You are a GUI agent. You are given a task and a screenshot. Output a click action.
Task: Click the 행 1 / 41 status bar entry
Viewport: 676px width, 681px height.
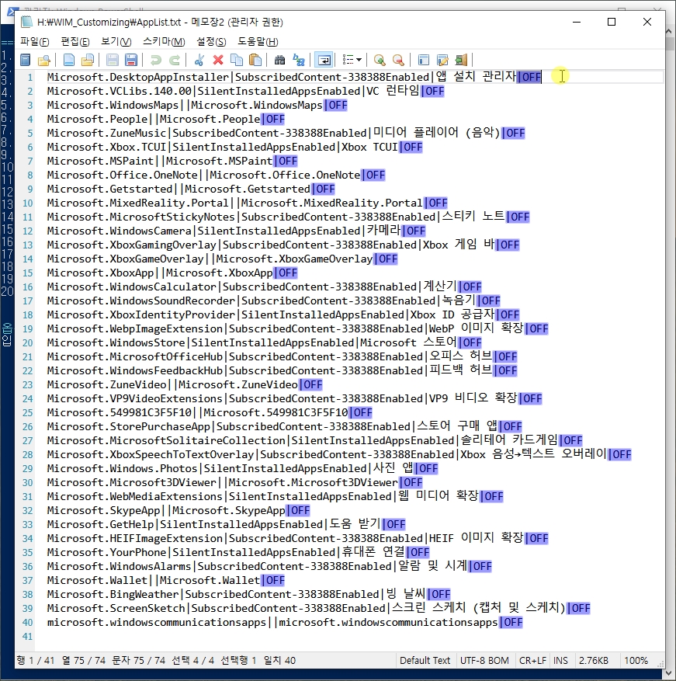36,661
